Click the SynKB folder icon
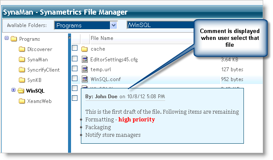This screenshot has height=160, width=273. coord(22,80)
